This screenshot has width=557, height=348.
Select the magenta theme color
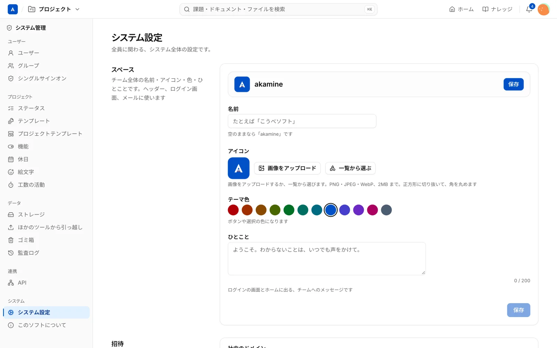coord(372,210)
